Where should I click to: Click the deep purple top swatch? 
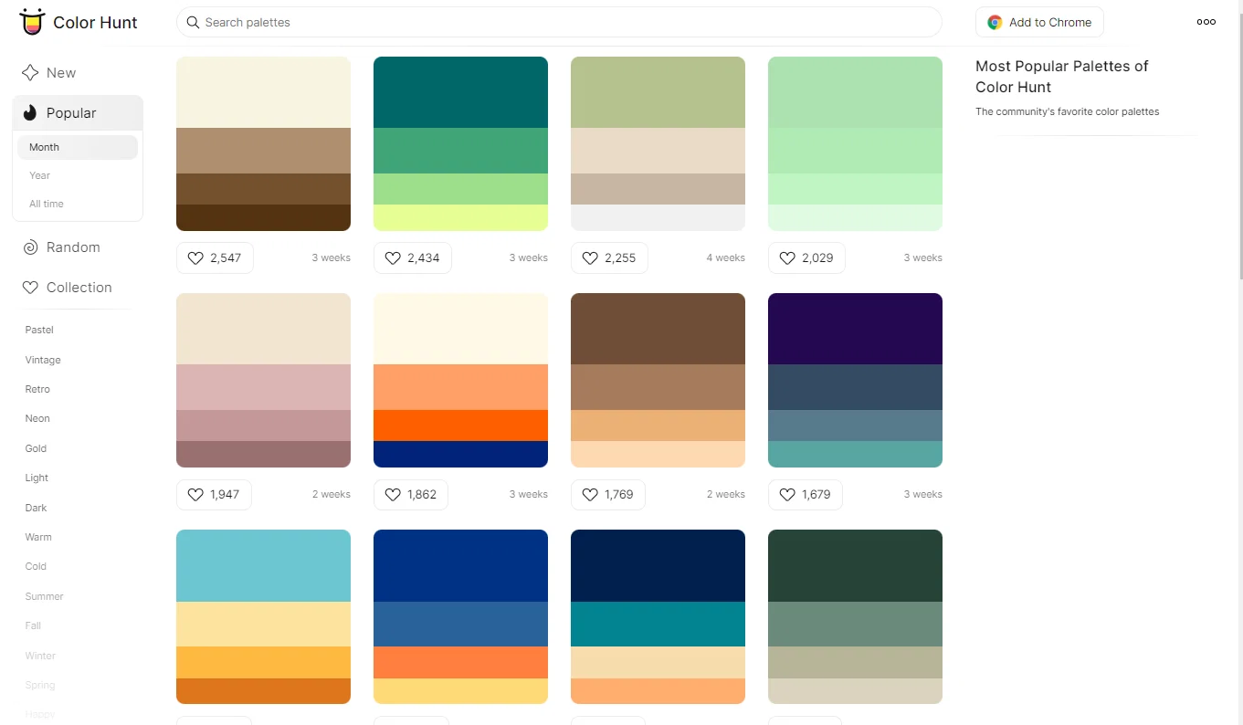(855, 329)
